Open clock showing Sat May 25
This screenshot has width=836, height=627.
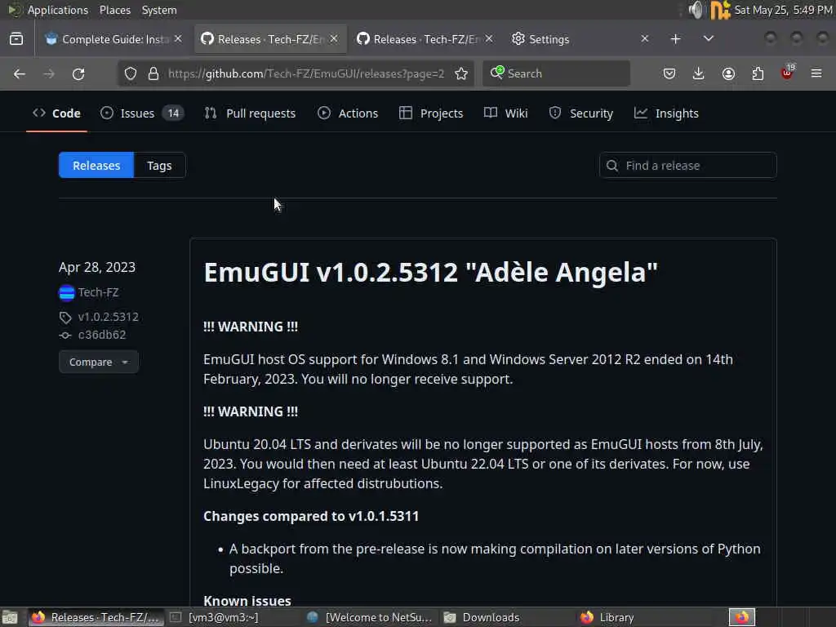(783, 10)
